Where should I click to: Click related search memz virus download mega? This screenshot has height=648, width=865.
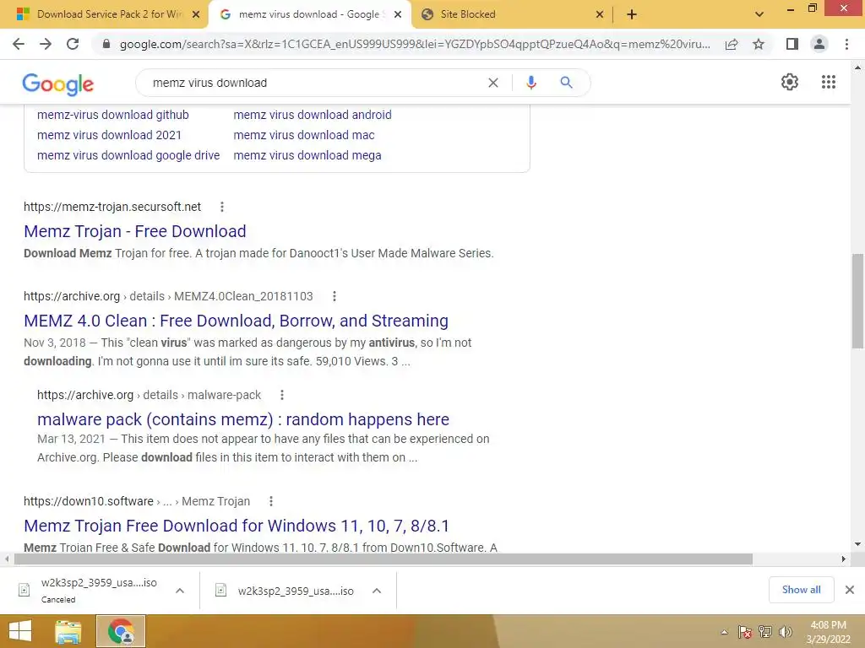(x=307, y=155)
